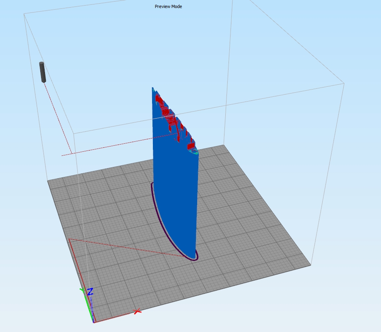This screenshot has width=381, height=332.
Task: Click the far back corner of build plate
Action: point(223,145)
